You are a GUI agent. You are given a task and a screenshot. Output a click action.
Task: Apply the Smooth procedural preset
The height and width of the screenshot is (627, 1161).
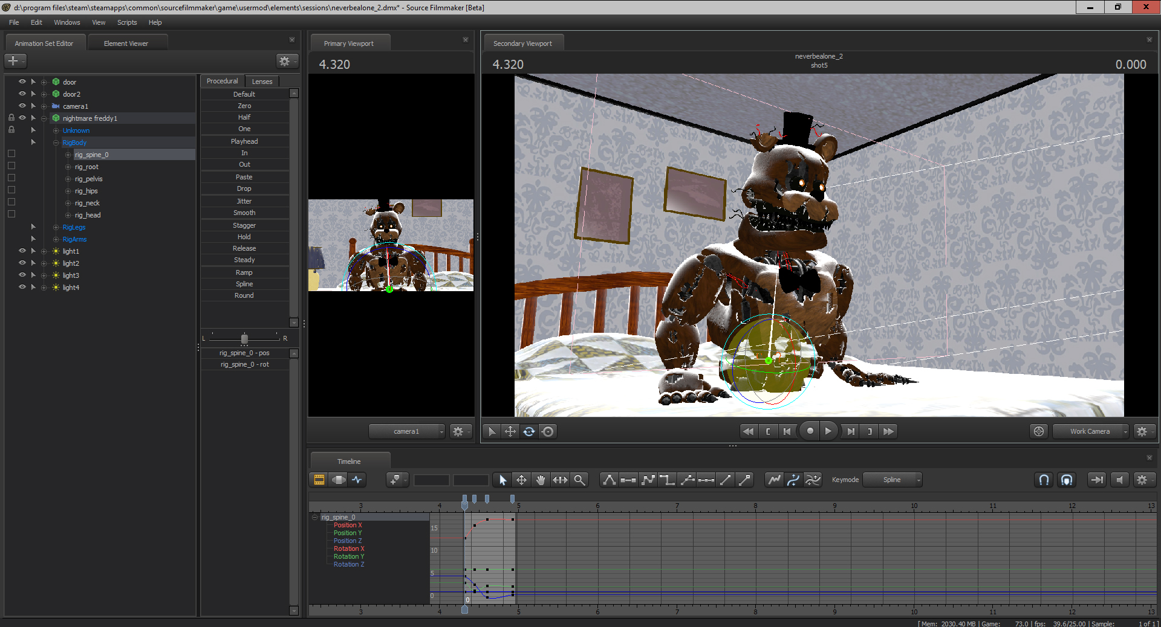coord(244,213)
